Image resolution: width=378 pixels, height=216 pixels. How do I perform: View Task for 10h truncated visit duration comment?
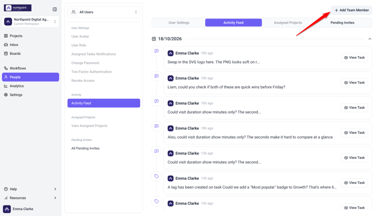point(354,108)
